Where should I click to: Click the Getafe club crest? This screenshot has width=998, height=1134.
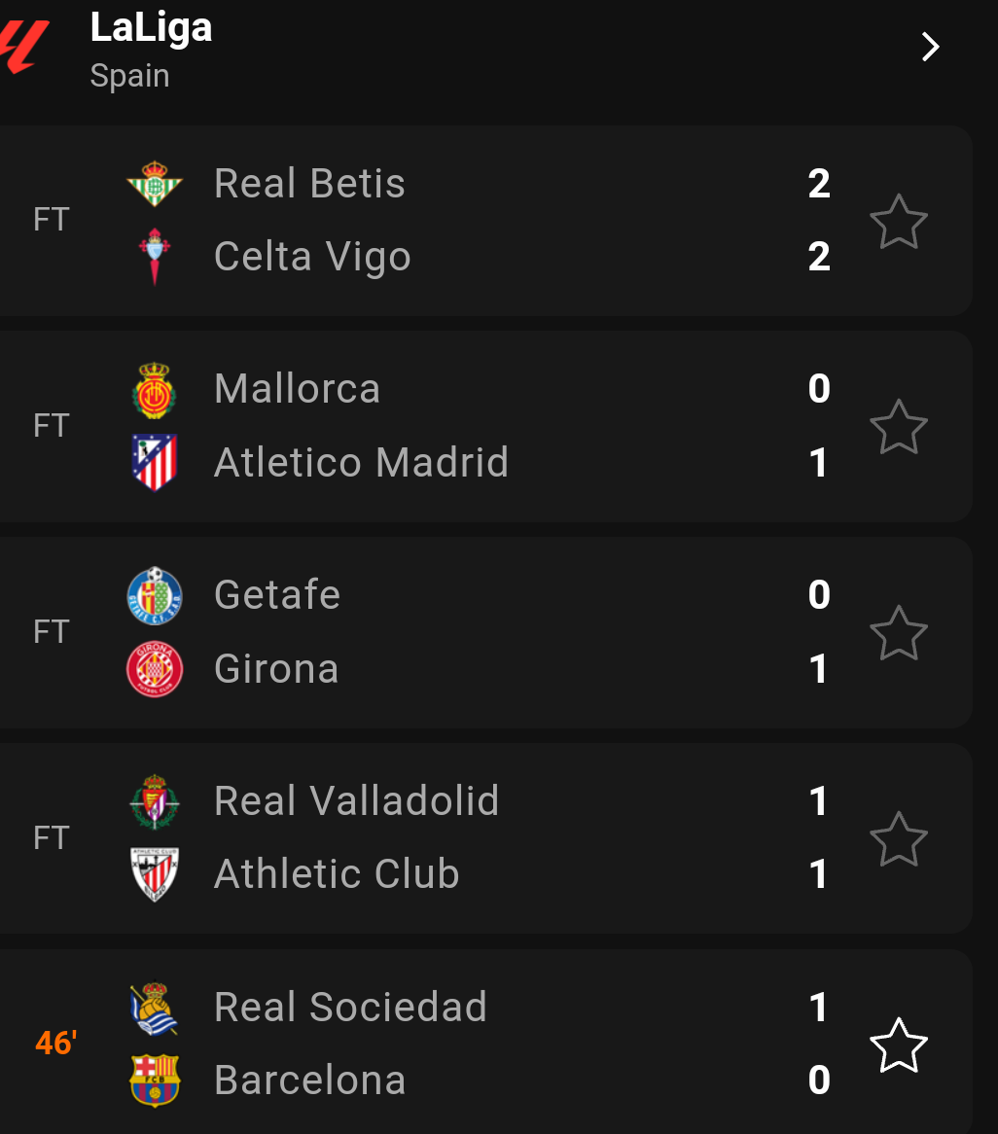155,596
